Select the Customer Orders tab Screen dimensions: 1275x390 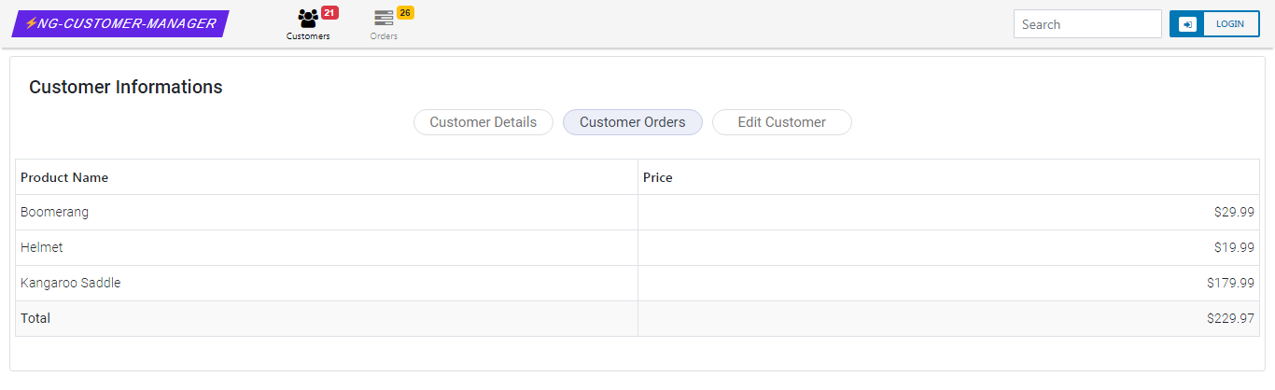[x=633, y=122]
